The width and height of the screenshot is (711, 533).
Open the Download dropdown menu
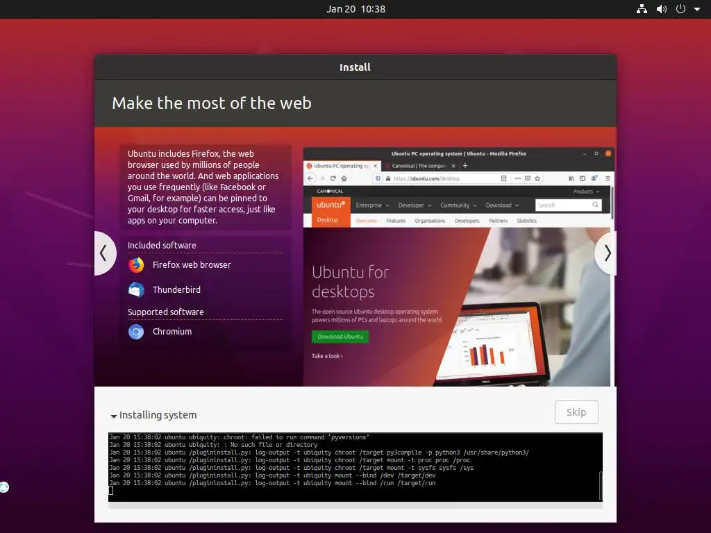click(x=502, y=205)
